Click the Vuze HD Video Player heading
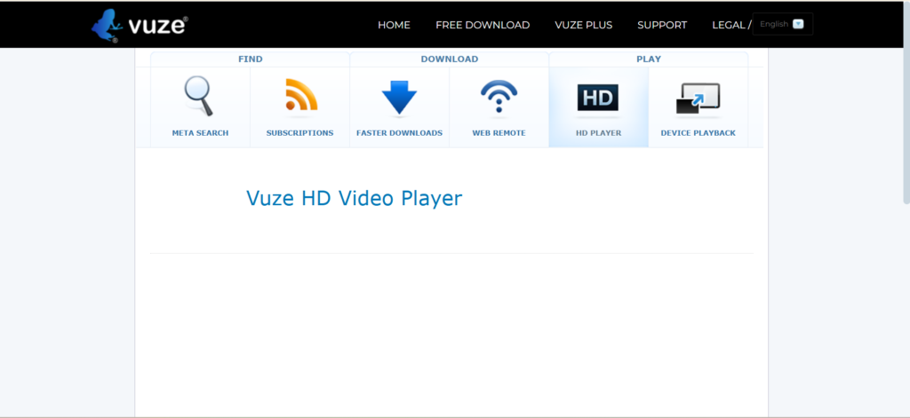910x418 pixels. (354, 198)
